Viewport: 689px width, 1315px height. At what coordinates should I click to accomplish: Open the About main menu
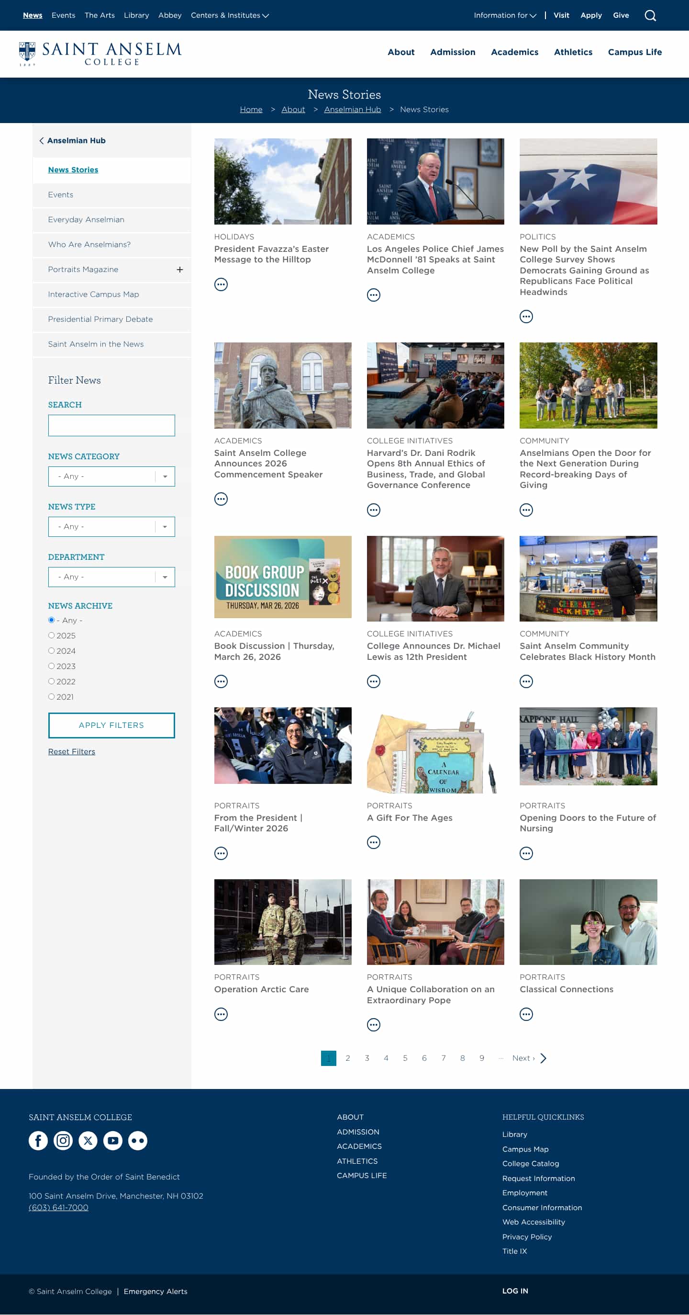[x=401, y=52]
